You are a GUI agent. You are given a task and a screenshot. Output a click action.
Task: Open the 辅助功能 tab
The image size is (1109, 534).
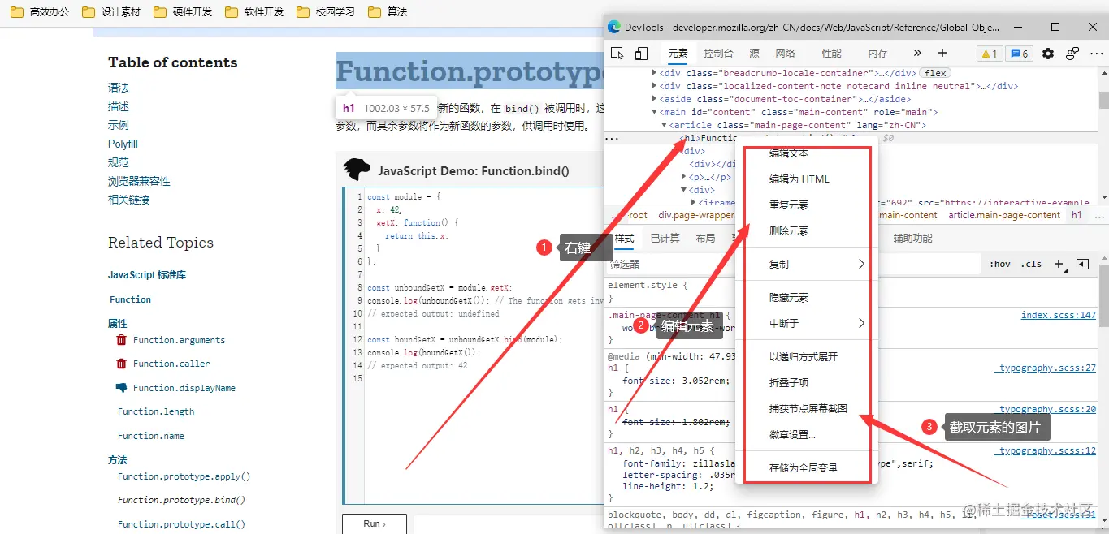[x=912, y=239]
